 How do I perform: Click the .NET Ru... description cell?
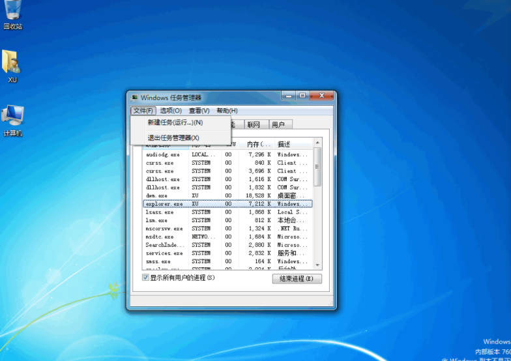[292, 228]
